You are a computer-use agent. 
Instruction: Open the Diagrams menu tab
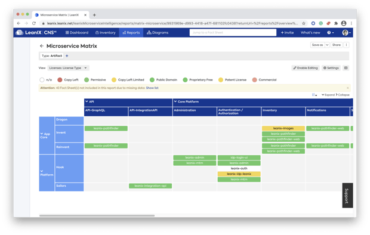coord(158,33)
